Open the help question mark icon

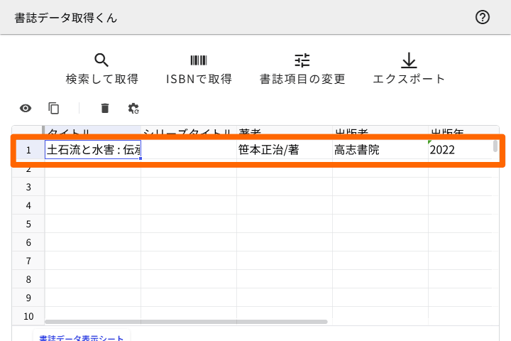tap(483, 18)
